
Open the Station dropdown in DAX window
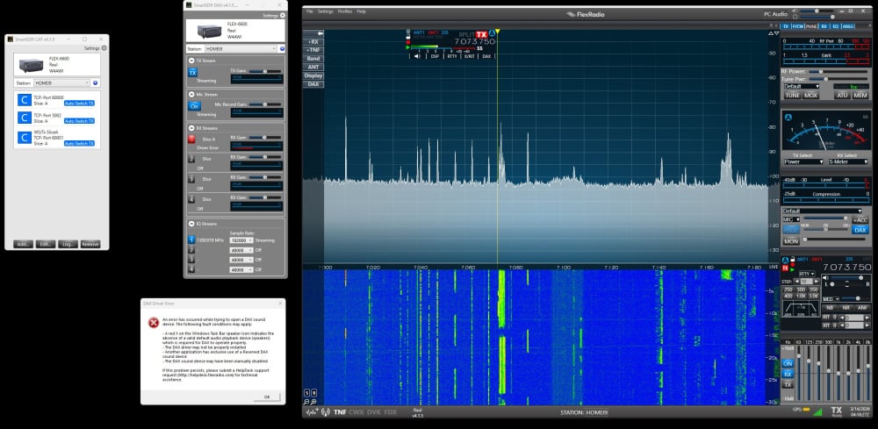(x=241, y=48)
